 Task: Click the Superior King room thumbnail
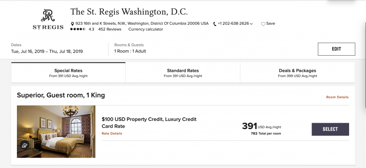(x=56, y=131)
